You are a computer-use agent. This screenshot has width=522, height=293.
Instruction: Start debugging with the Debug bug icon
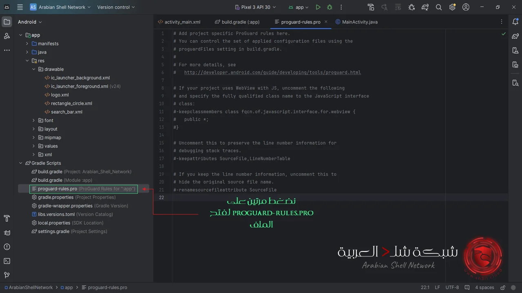[330, 7]
